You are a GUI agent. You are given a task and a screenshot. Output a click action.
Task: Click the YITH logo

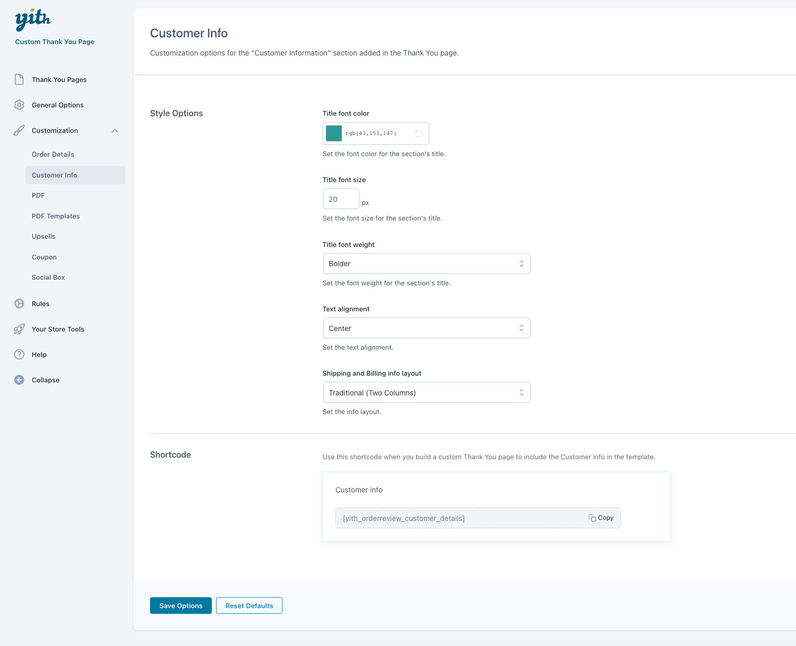(33, 20)
